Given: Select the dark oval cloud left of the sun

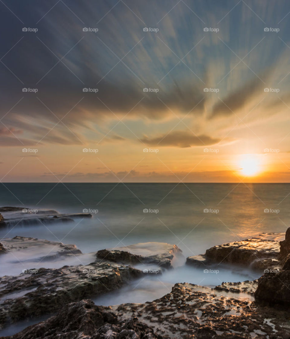Looking at the screenshot, I should pyautogui.click(x=180, y=140).
